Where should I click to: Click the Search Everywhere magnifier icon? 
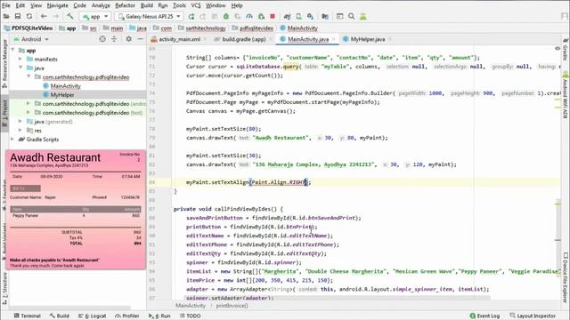click(x=351, y=16)
